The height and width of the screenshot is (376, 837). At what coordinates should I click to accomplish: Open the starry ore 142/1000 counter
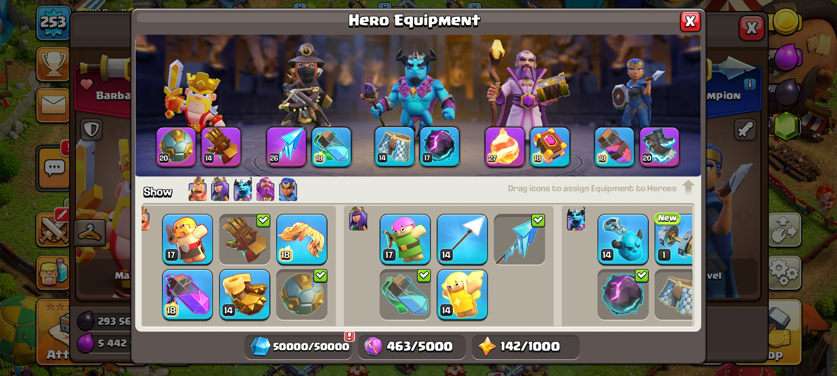(x=525, y=346)
